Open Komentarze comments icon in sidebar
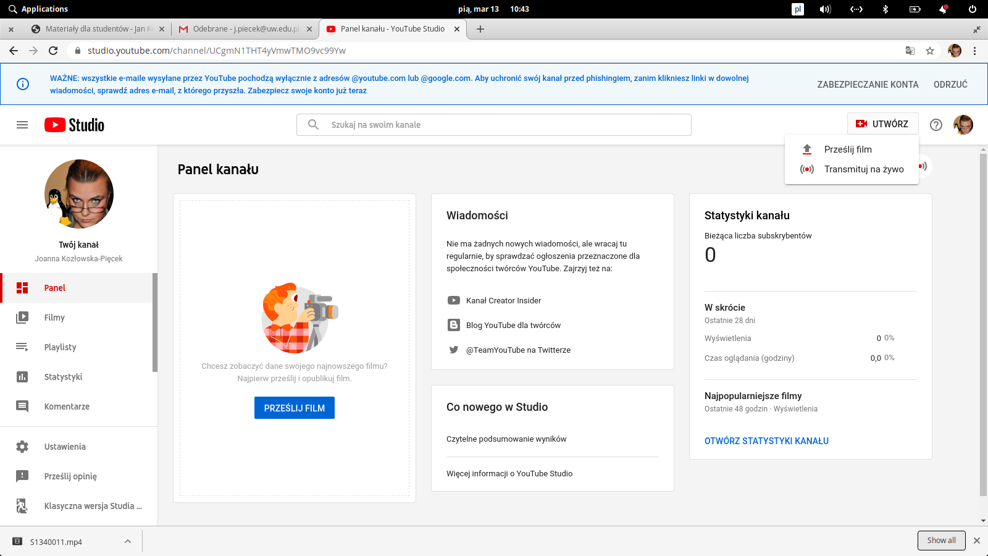Screen dimensions: 988x556 click(22, 406)
